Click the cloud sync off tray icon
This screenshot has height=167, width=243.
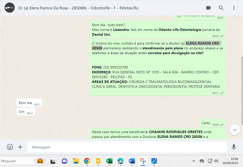pyautogui.click(x=202, y=161)
